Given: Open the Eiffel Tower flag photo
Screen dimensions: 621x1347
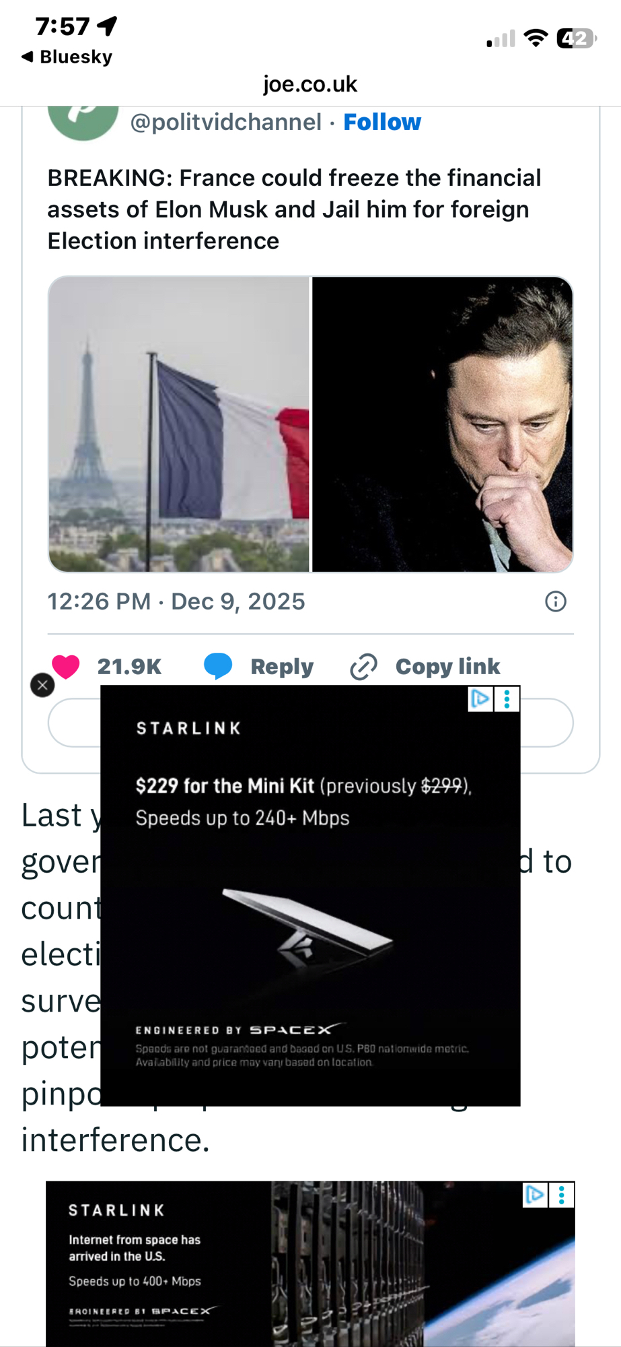Looking at the screenshot, I should [x=179, y=424].
